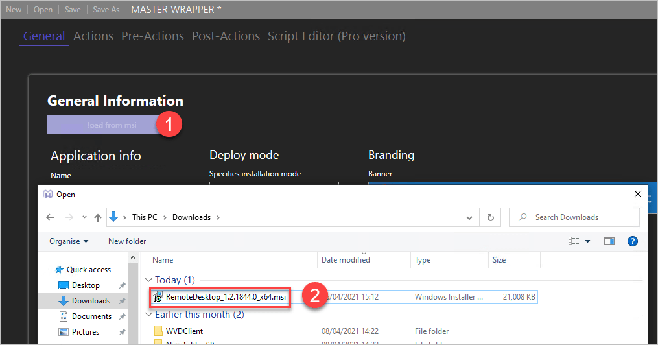Switch to the Actions tab
This screenshot has width=658, height=345.
pyautogui.click(x=93, y=36)
